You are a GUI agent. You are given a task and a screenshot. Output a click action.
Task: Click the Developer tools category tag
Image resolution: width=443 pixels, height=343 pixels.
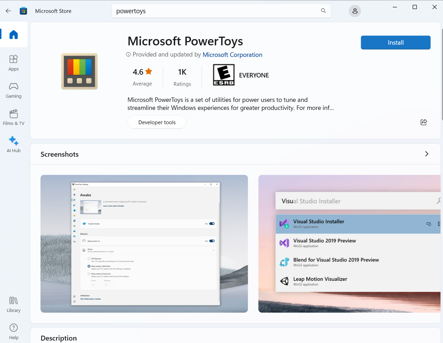tap(157, 122)
